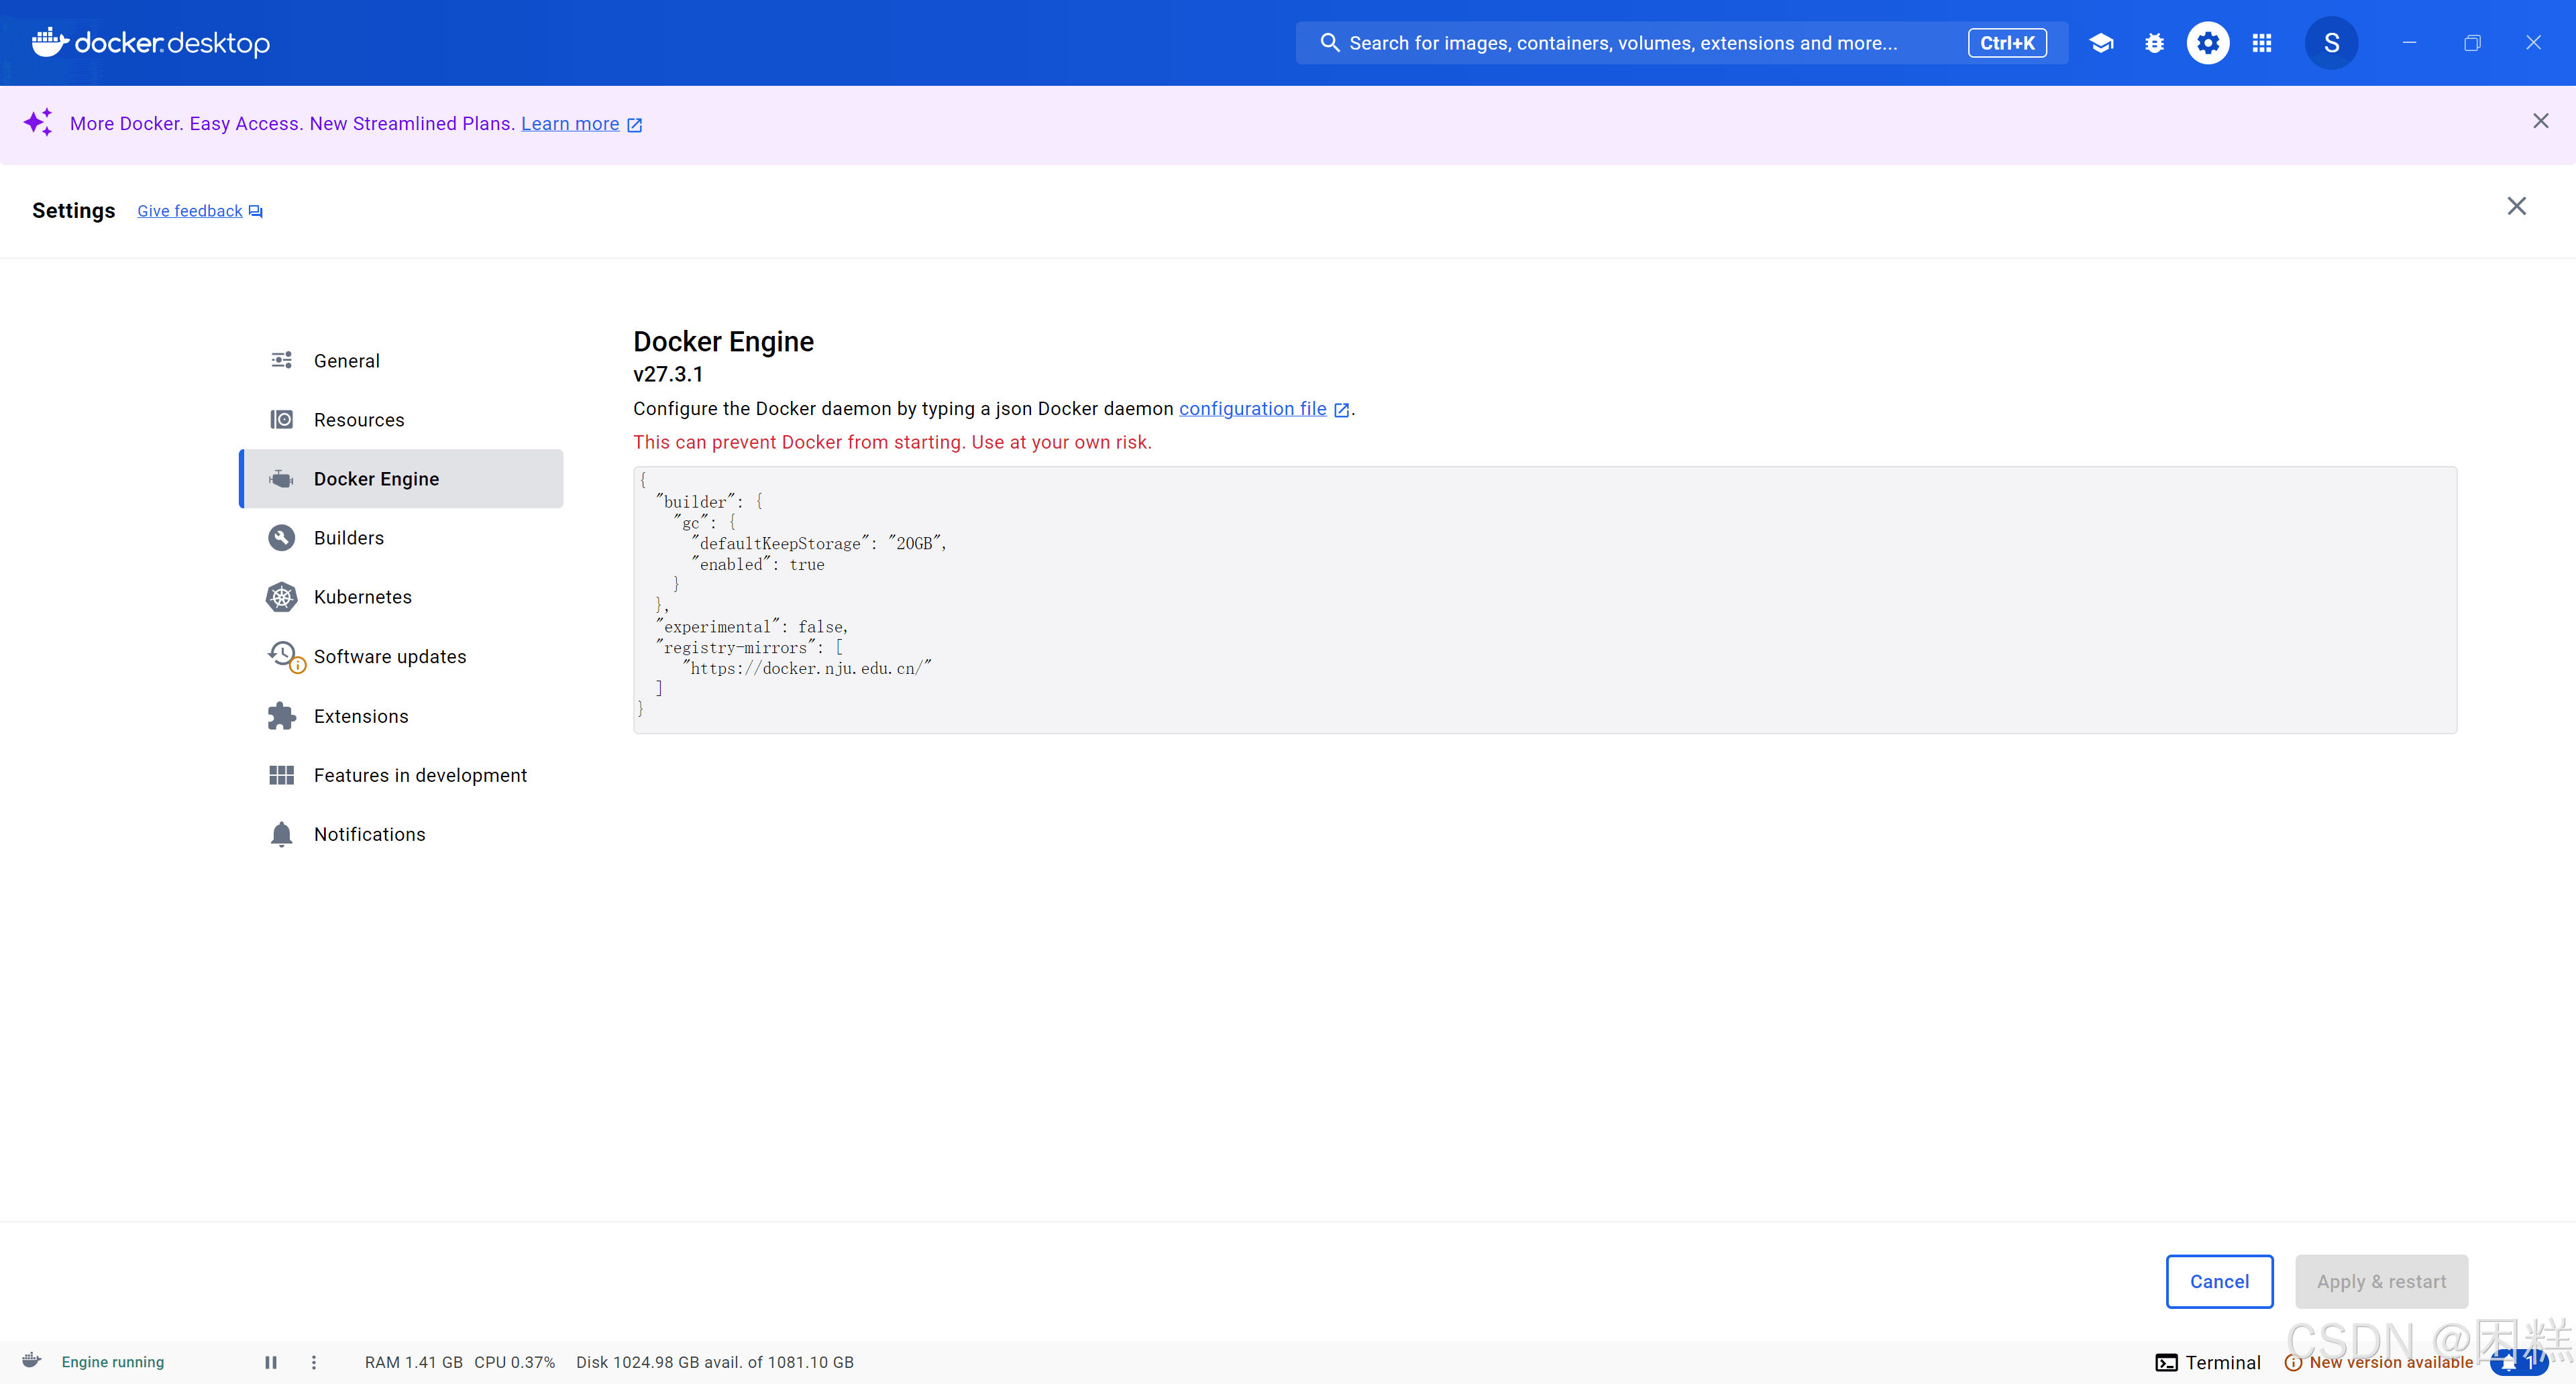Click New version available text
This screenshot has width=2576, height=1384.
click(2391, 1362)
